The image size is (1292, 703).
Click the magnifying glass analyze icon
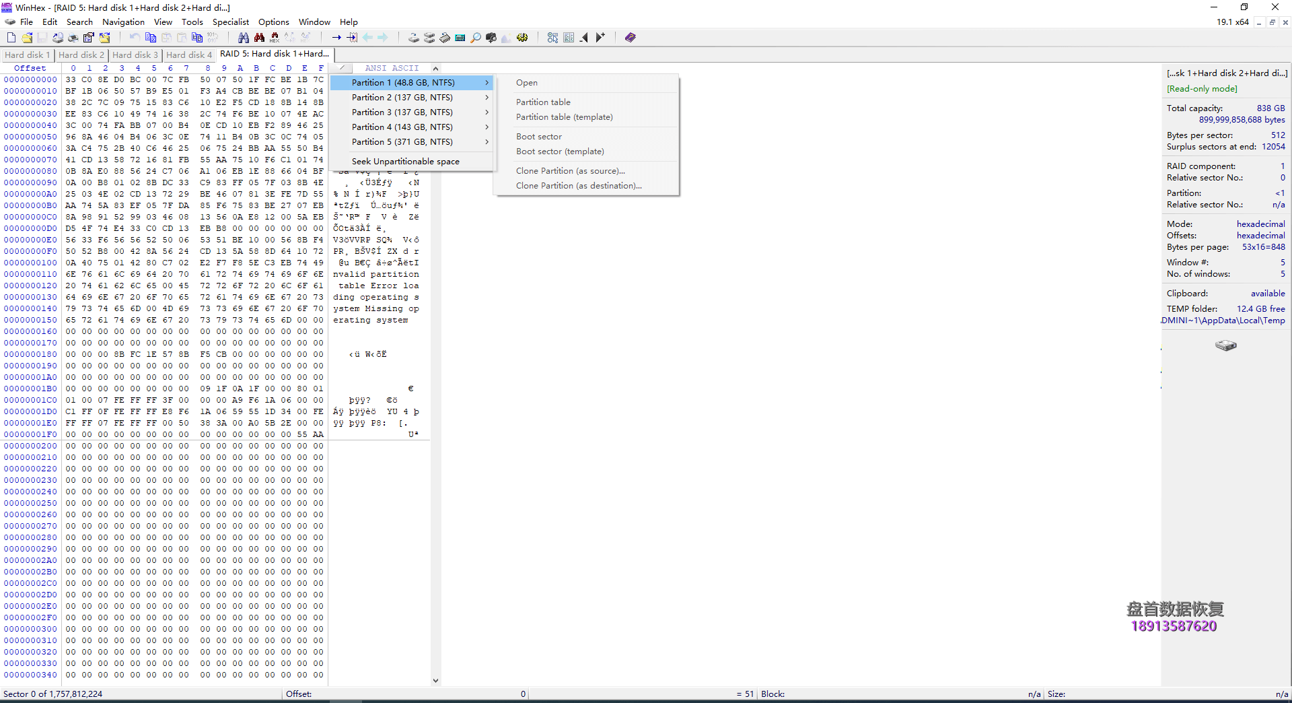pos(476,38)
